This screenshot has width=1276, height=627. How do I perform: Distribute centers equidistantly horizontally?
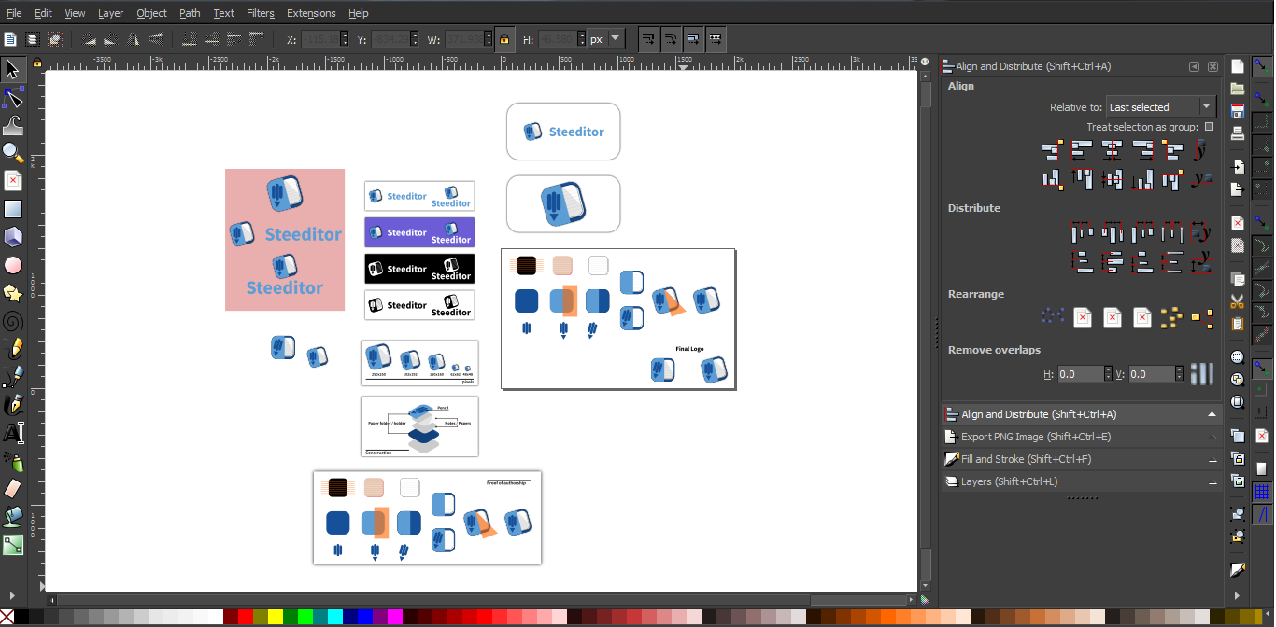click(1111, 232)
